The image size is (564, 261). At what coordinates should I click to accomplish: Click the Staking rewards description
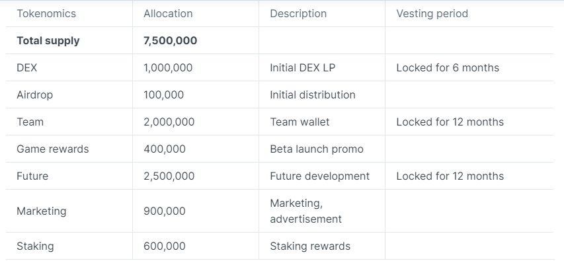(310, 246)
